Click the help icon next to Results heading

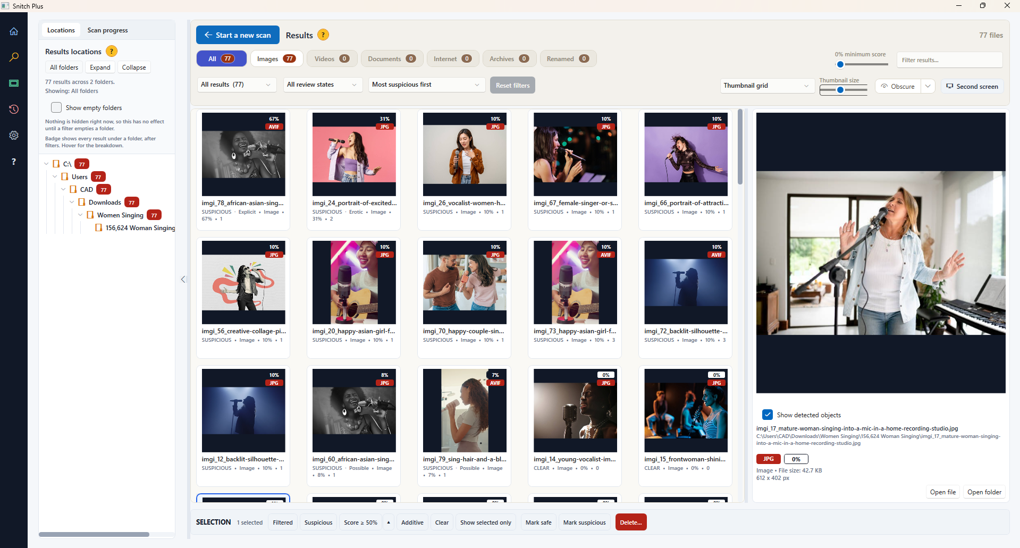(323, 35)
